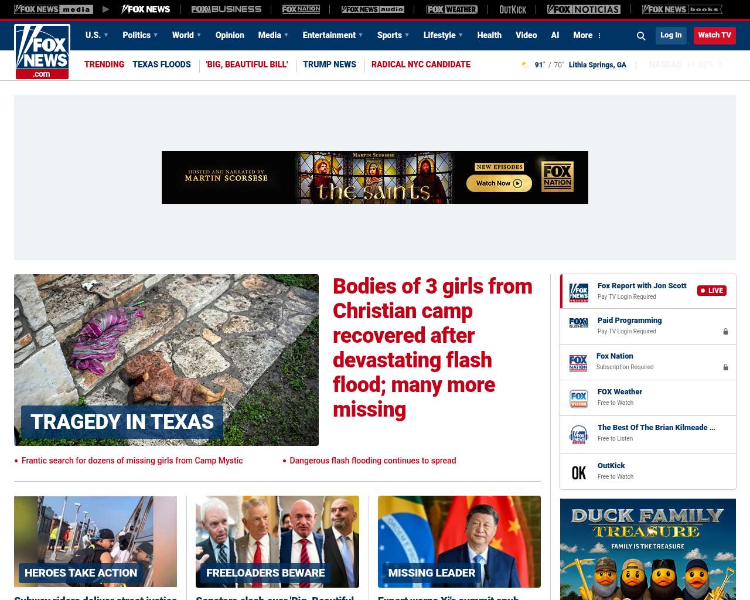Open the Heroes Take Action story thumbnail
Screen dimensions: 750x600
pos(96,542)
